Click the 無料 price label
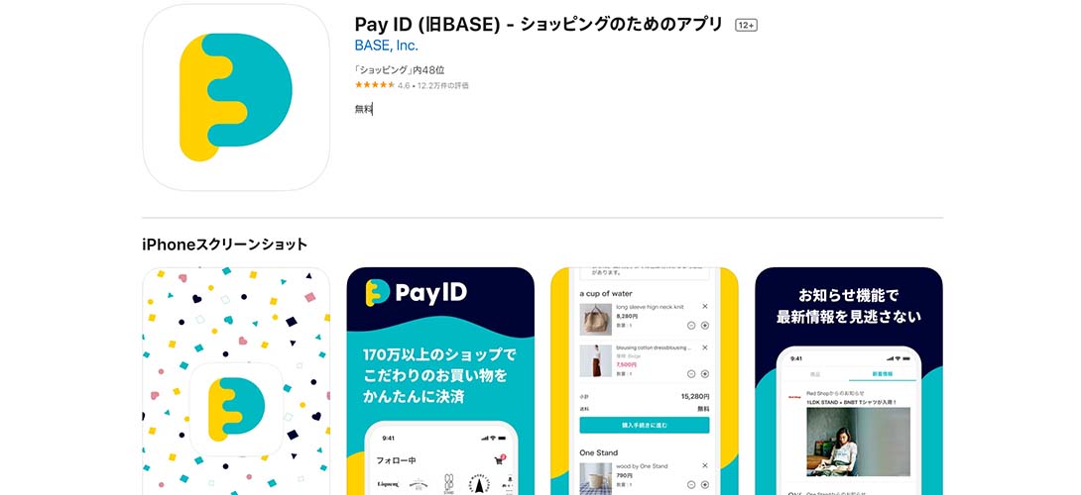Viewport: 1081px width, 495px height. click(363, 109)
